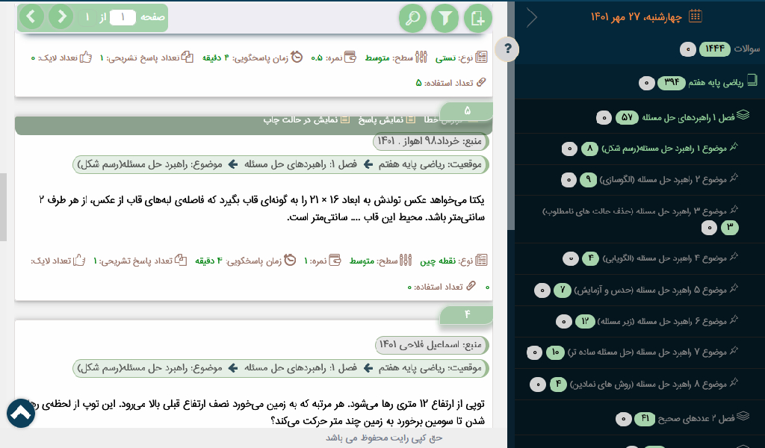The height and width of the screenshot is (448, 765).
Task: Click the score wallet icon beside نمره: ۱
Action: click(x=335, y=261)
